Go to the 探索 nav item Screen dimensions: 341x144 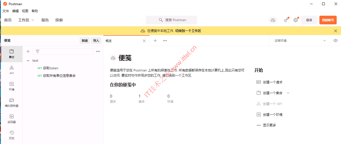[59, 20]
